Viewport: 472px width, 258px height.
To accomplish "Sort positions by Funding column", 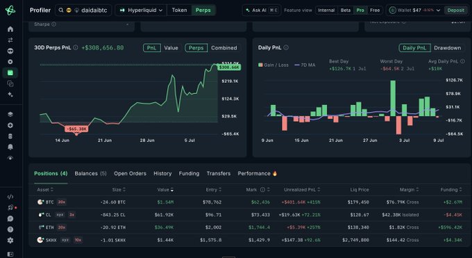I will click(451, 190).
